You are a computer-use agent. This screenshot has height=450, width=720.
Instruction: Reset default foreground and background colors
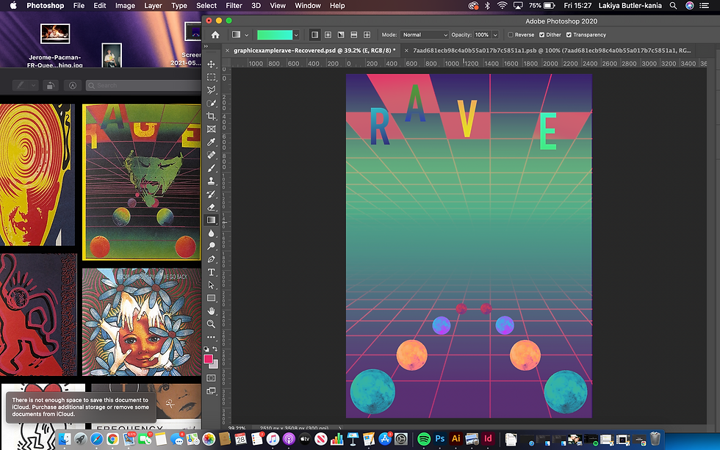tap(206, 349)
